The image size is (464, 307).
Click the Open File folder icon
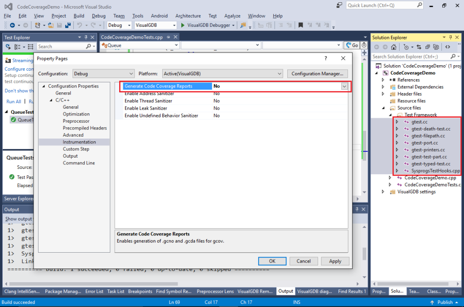coord(51,25)
